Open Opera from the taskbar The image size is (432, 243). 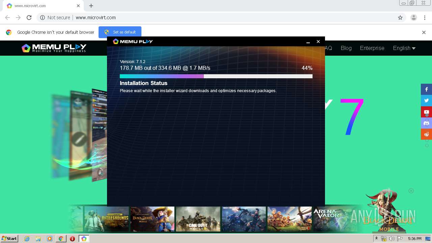click(72, 239)
